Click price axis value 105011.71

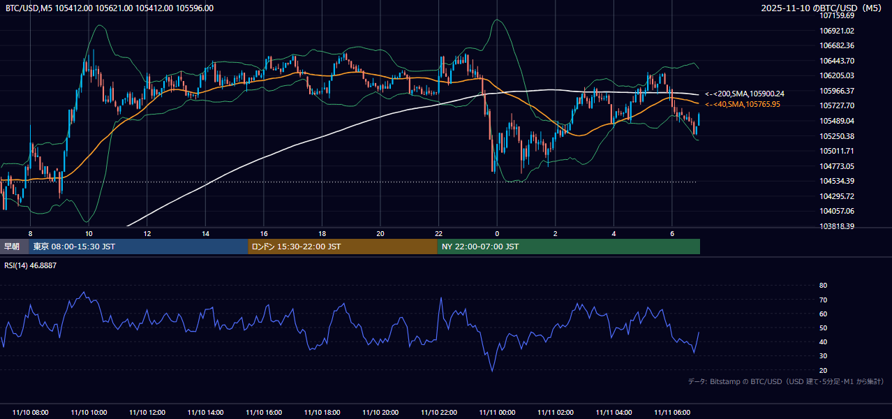[x=837, y=151]
